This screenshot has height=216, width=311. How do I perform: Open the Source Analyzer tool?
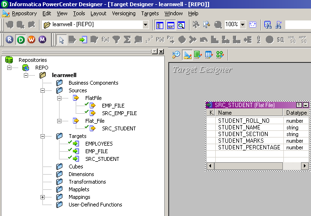pyautogui.click(x=176, y=55)
